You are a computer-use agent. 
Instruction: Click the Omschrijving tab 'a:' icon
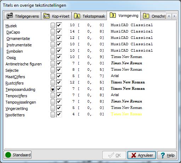point(146,16)
